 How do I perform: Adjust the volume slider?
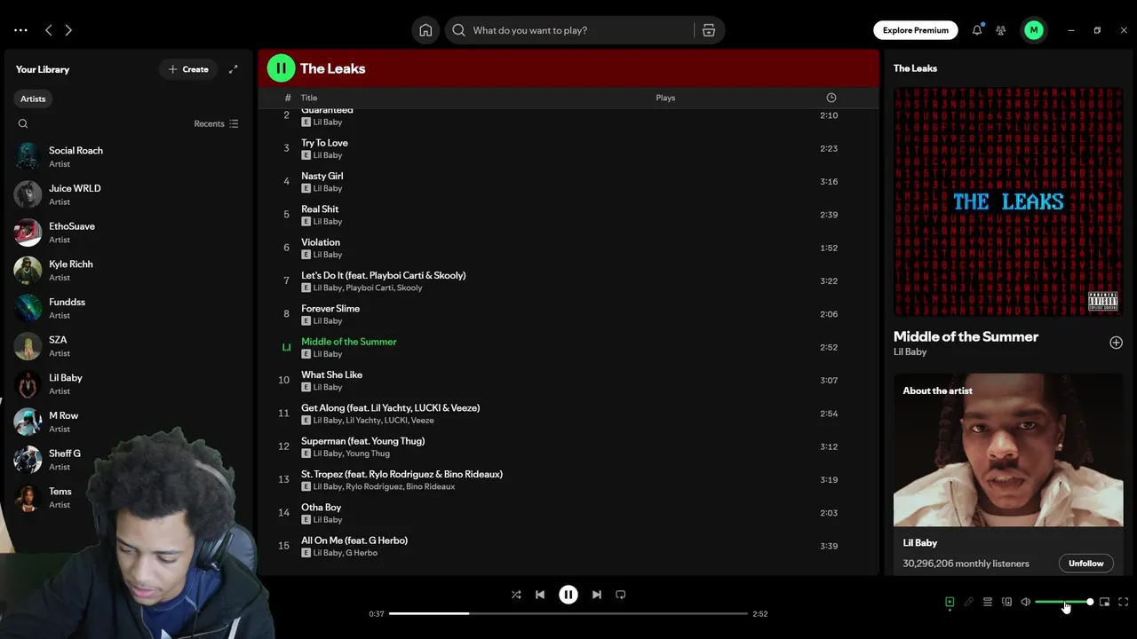(x=1063, y=602)
